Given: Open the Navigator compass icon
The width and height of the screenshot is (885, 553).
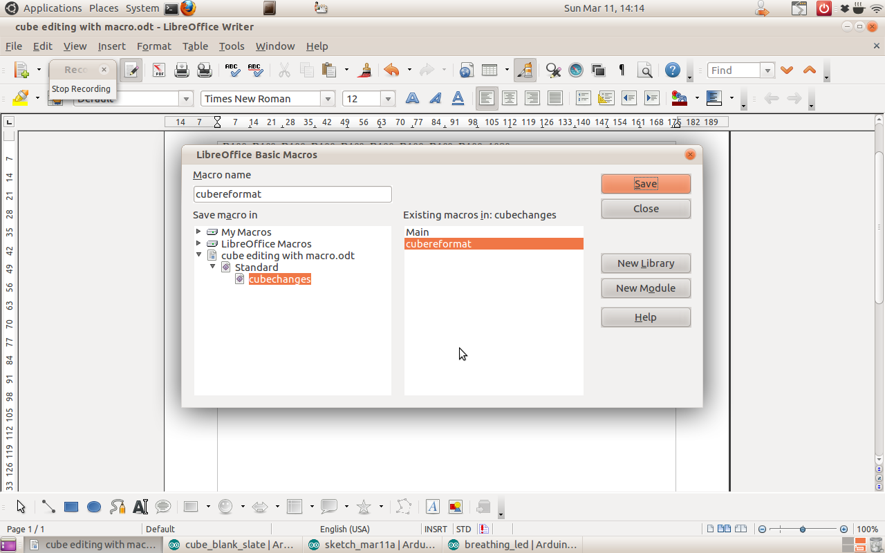Looking at the screenshot, I should [576, 70].
